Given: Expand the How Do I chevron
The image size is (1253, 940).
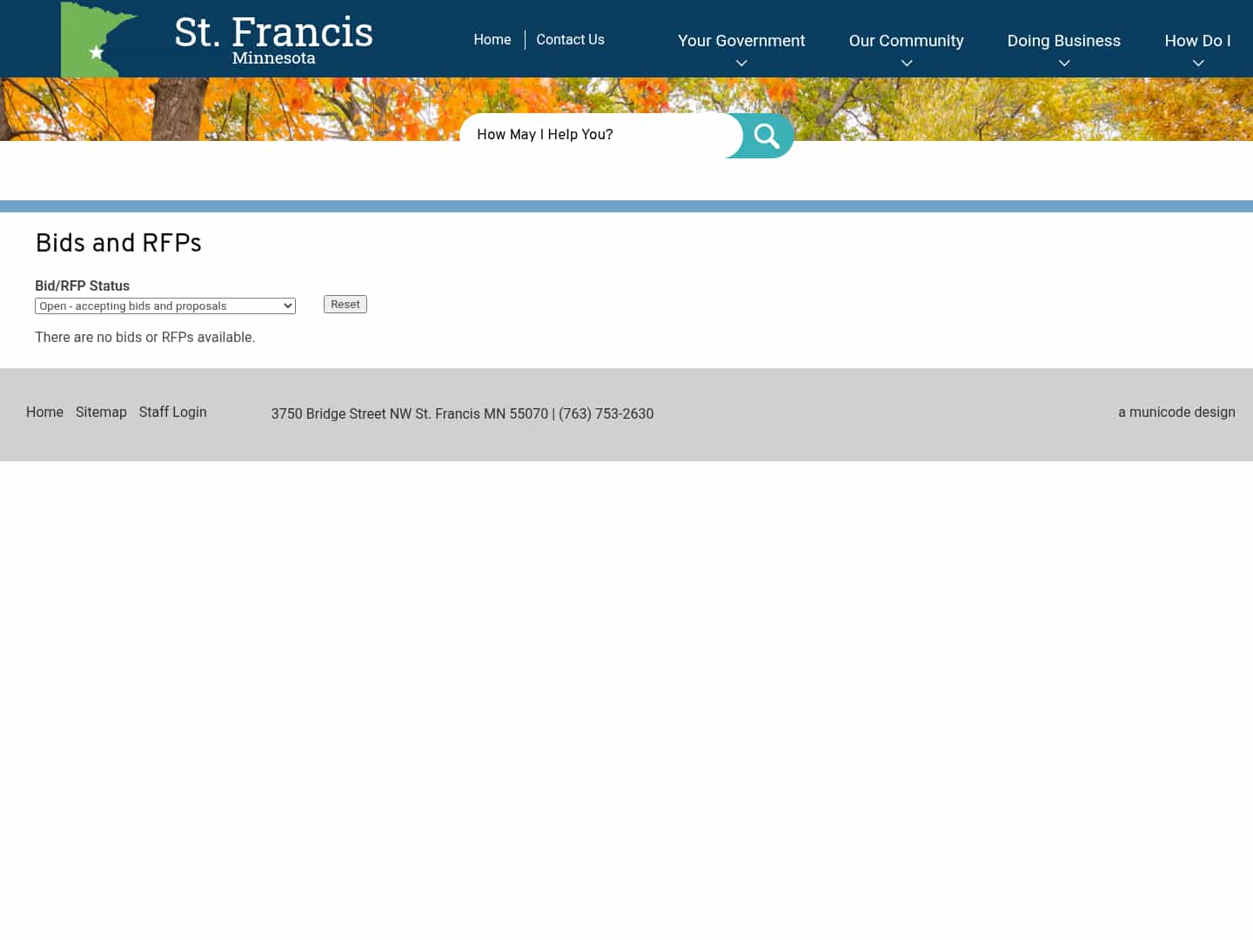Looking at the screenshot, I should tap(1198, 64).
